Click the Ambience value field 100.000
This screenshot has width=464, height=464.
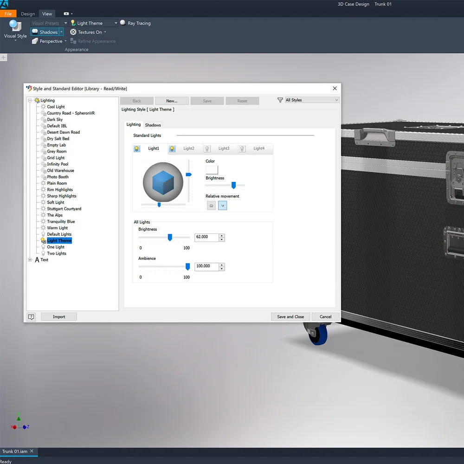[x=206, y=266]
